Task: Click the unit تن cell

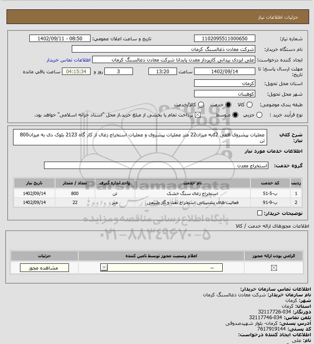Action: 115,193
